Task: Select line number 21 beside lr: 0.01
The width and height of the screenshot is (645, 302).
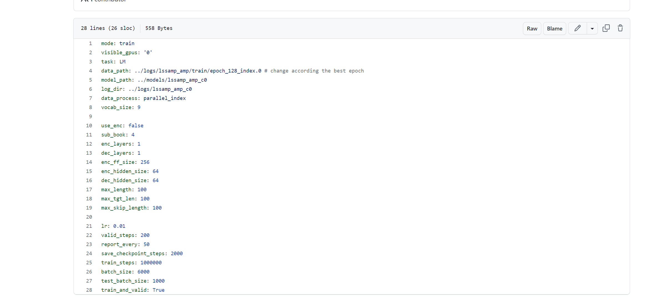Action: coord(89,226)
